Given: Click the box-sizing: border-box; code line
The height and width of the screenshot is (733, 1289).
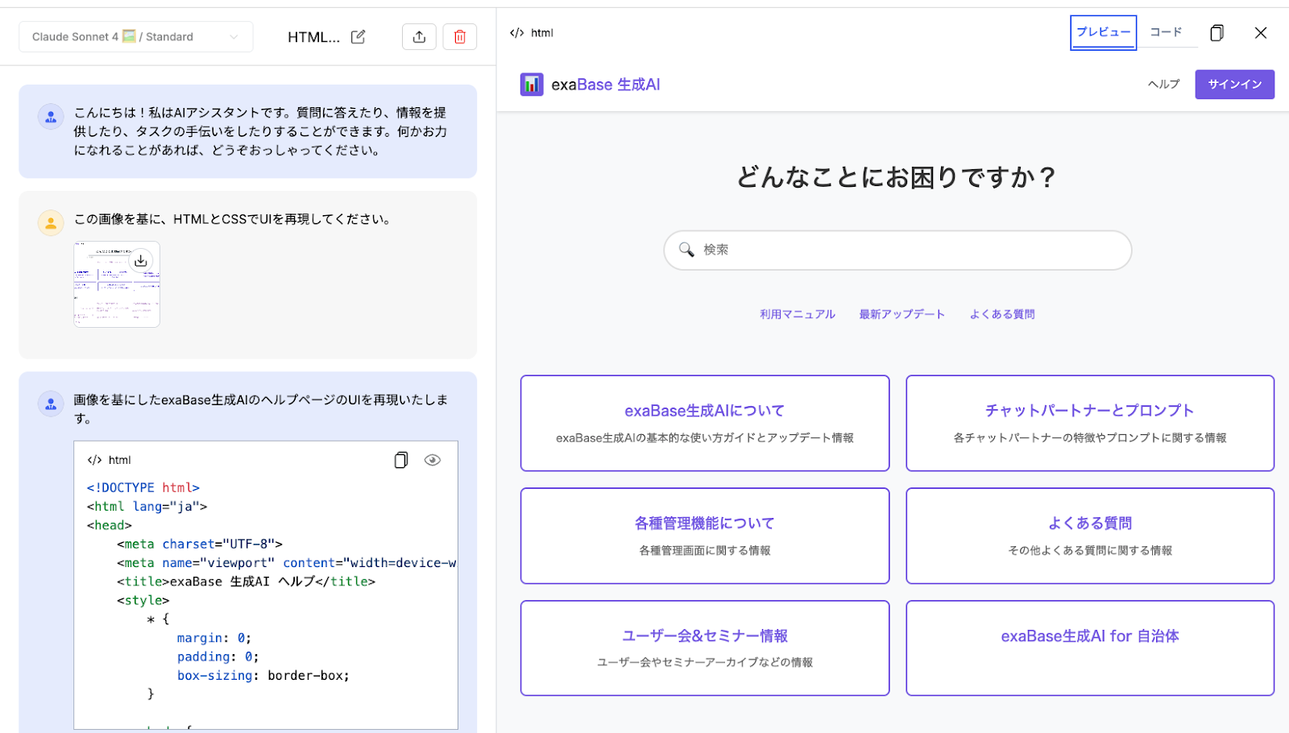Looking at the screenshot, I should pos(263,675).
